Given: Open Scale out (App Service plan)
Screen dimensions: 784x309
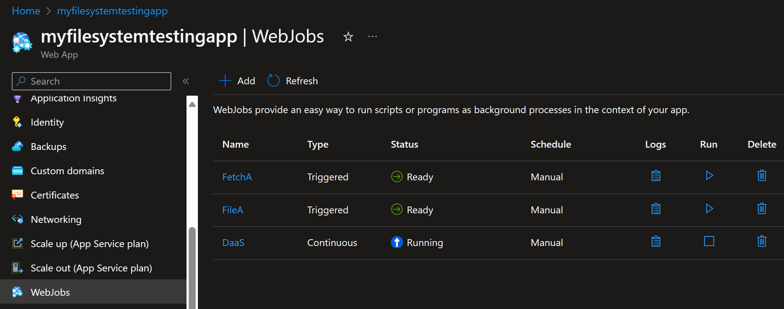Looking at the screenshot, I should coord(91,268).
